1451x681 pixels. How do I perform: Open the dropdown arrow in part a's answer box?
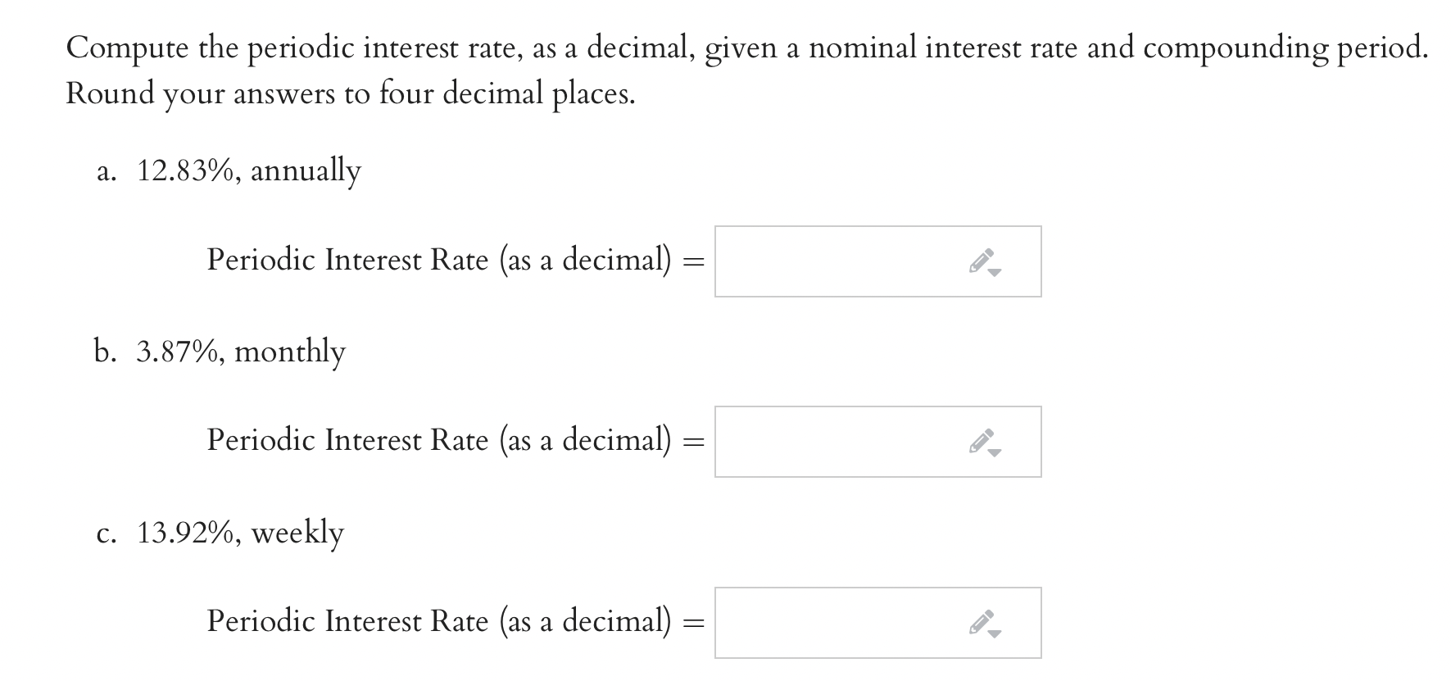995,272
